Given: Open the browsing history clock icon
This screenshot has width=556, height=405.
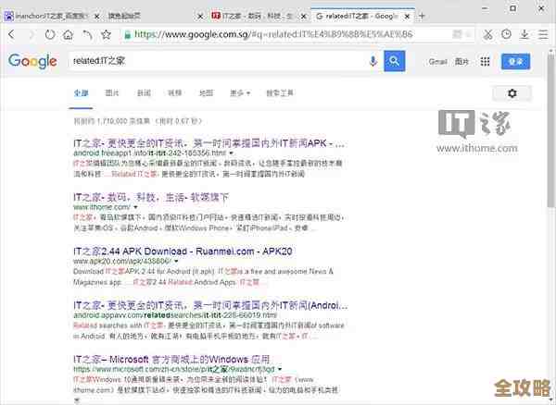Looking at the screenshot, I should tap(506, 34).
